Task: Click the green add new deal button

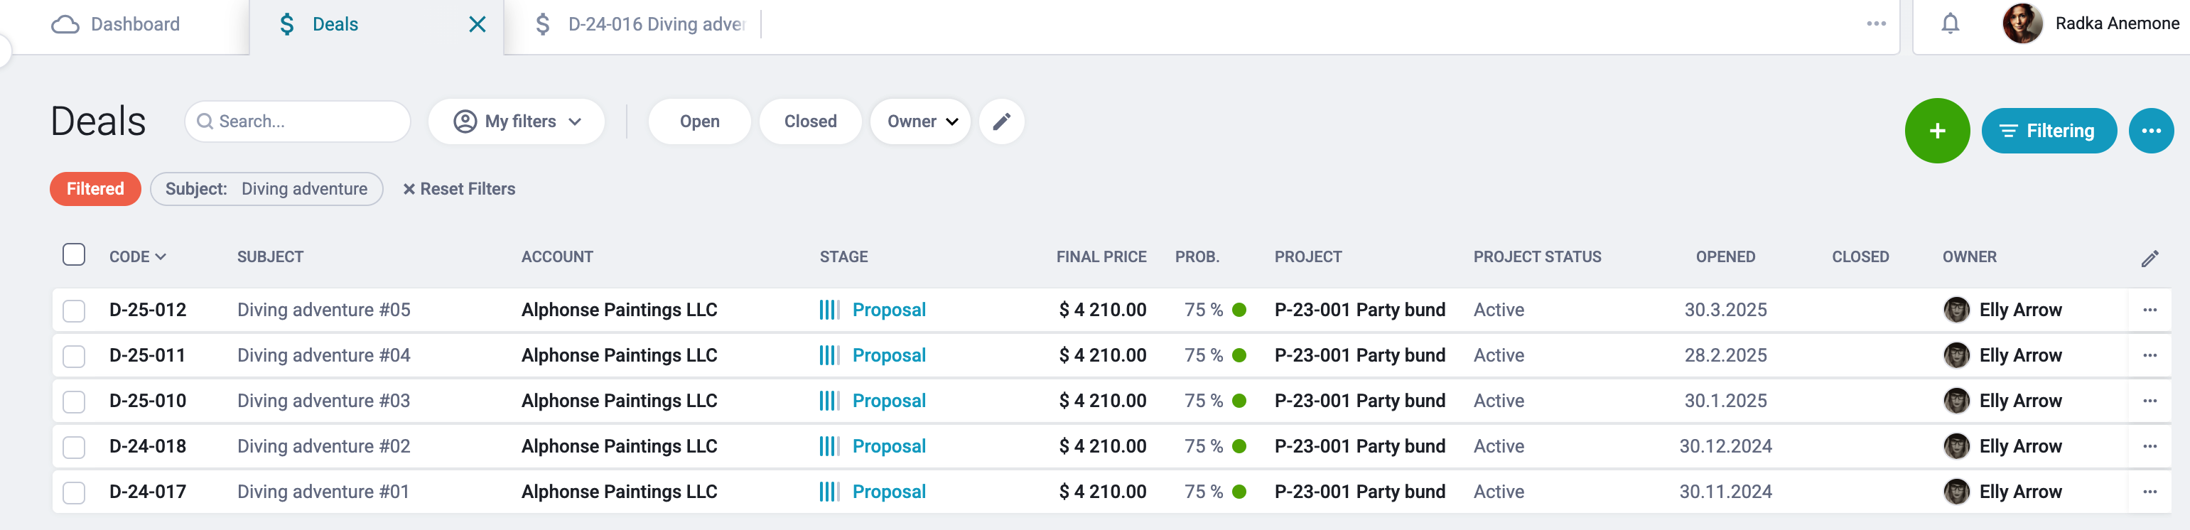Action: [x=1936, y=131]
